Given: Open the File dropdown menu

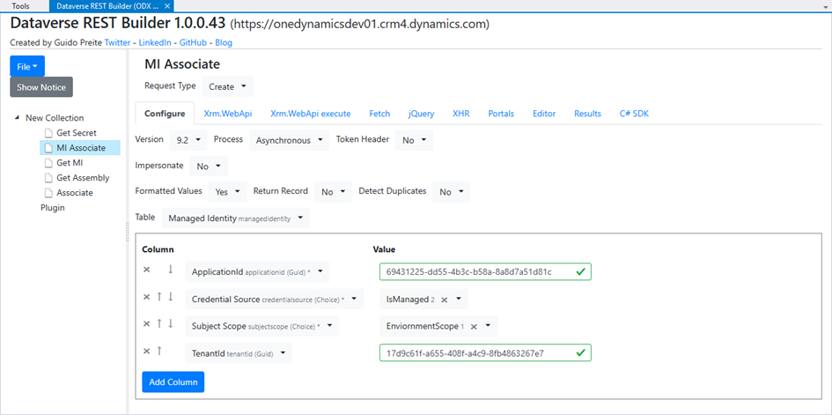Looking at the screenshot, I should click(27, 67).
